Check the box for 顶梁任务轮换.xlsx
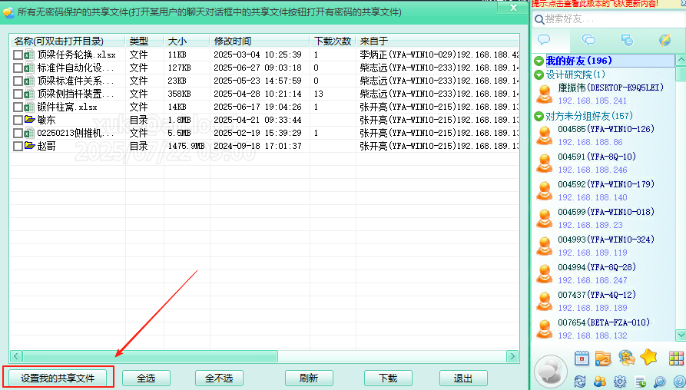Viewport: 686px width, 390px height. click(18, 55)
